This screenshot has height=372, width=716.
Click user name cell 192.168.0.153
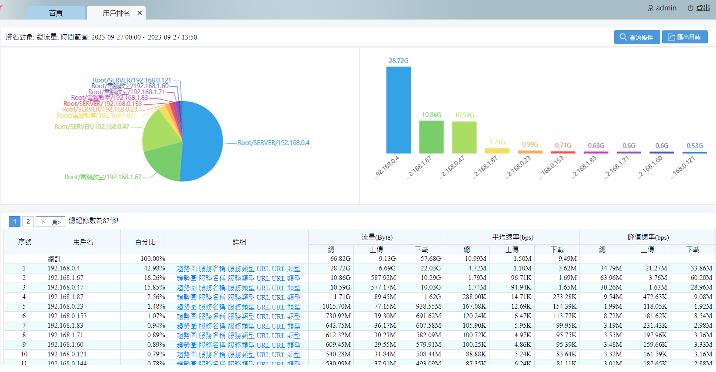coord(83,316)
